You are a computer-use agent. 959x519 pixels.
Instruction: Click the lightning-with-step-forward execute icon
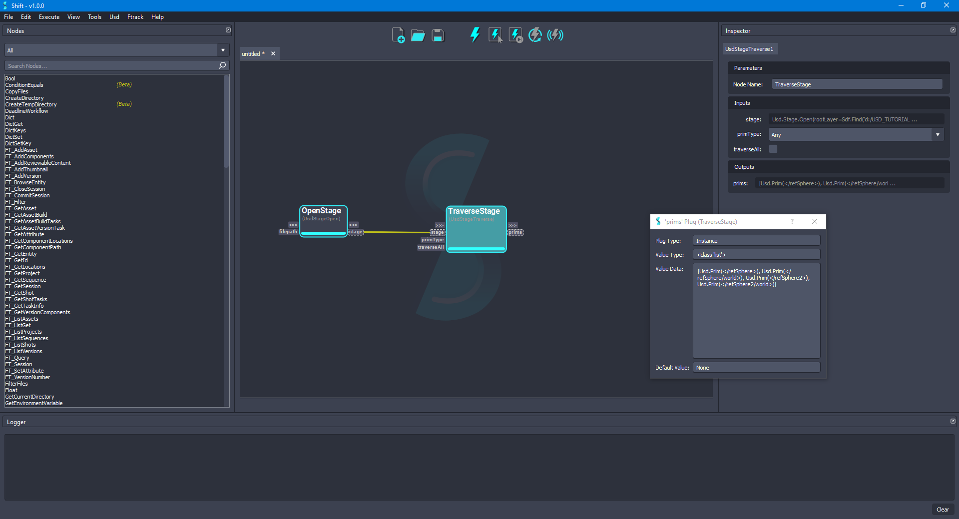tap(515, 35)
